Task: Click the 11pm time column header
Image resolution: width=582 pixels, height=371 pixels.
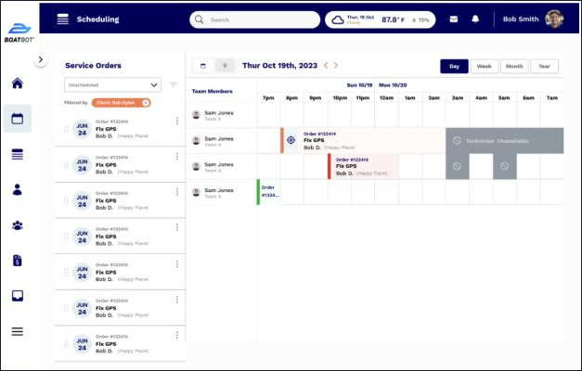Action: 363,98
